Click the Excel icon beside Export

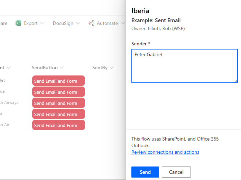pyautogui.click(x=18, y=23)
